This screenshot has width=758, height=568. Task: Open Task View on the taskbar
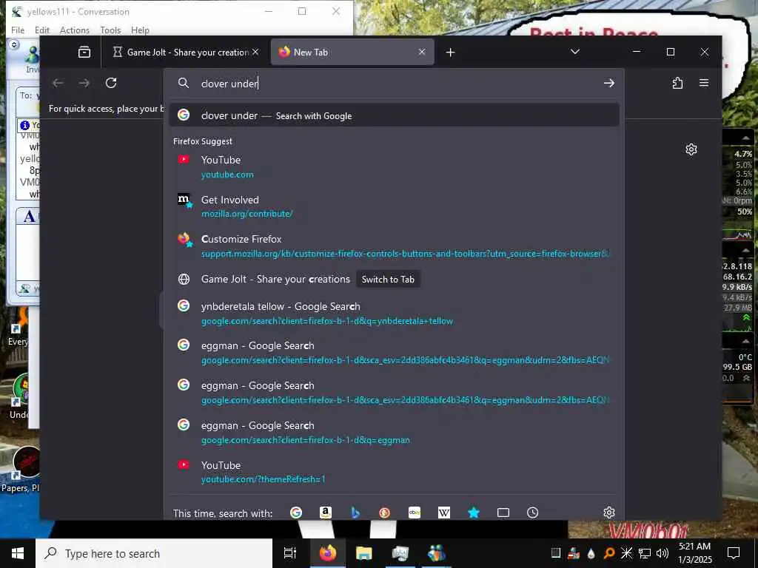[x=290, y=553]
